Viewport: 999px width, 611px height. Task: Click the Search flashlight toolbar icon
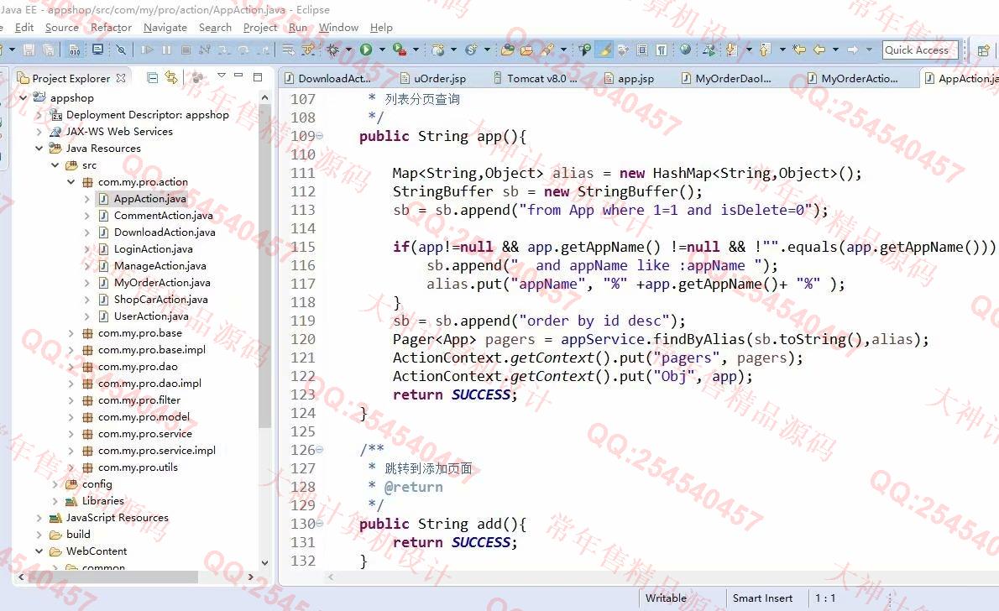548,50
